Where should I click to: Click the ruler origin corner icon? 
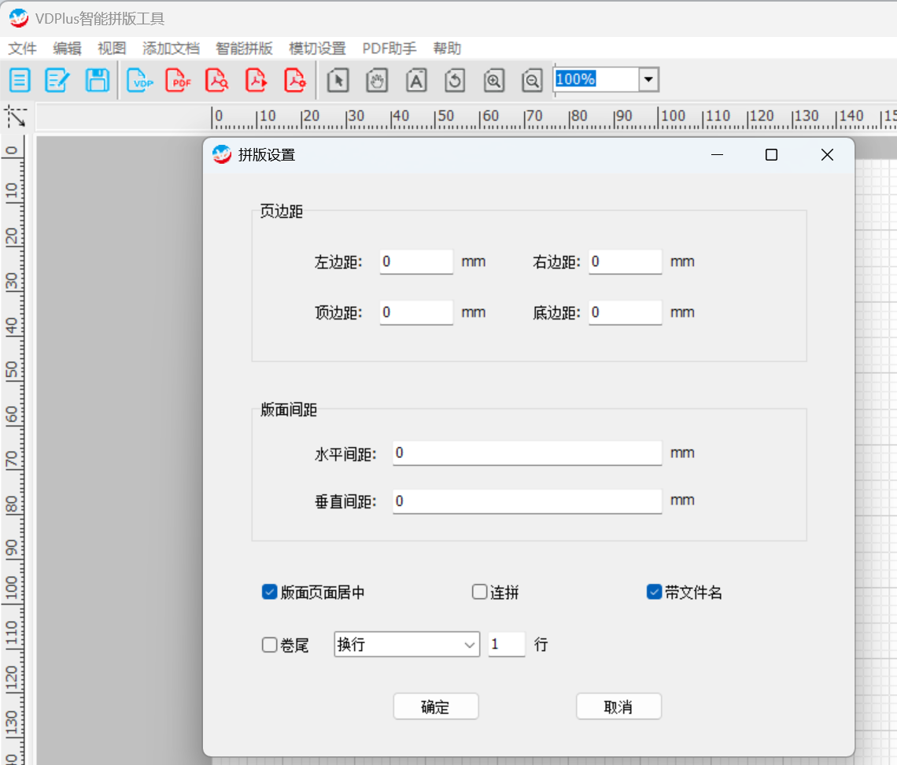pyautogui.click(x=16, y=116)
